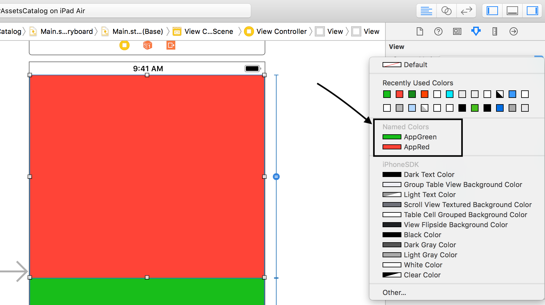This screenshot has width=545, height=305.
Task: Pick the black-white diagonal swatch in first row
Action: 500,94
